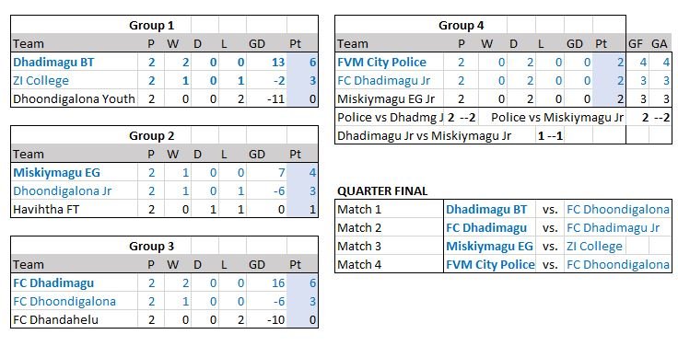The height and width of the screenshot is (346, 678).
Task: Select the Group 1 header cell
Action: (x=151, y=26)
